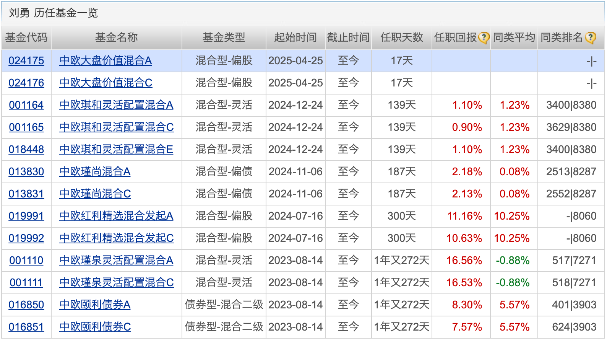Open the 中欧琪和灵活配置混合C fund link
This screenshot has width=607, height=339.
click(117, 127)
